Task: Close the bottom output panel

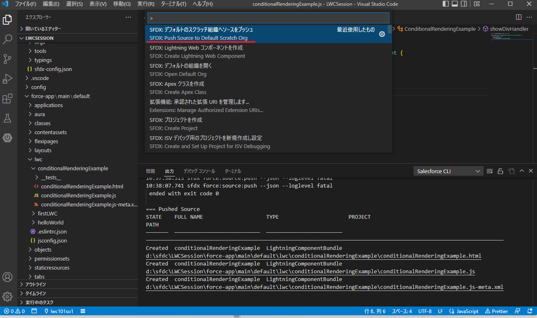Action: (x=531, y=171)
